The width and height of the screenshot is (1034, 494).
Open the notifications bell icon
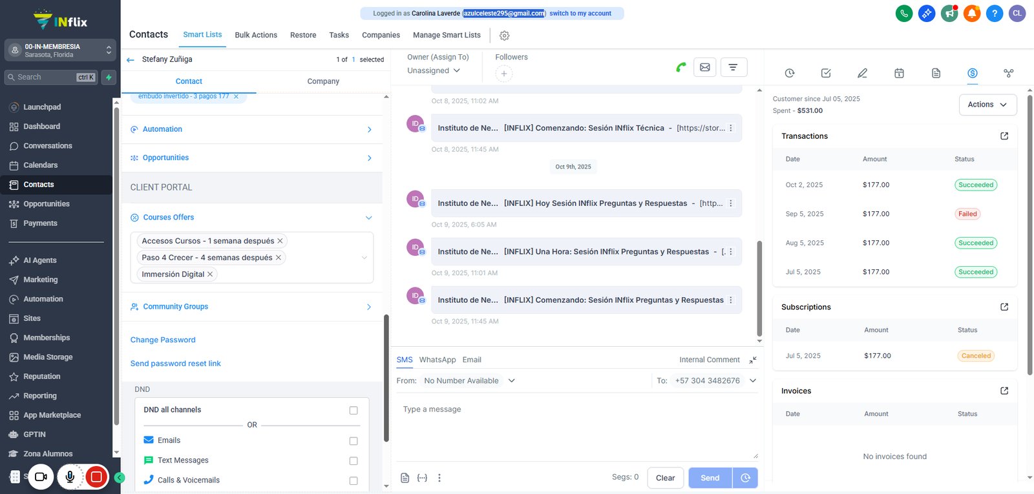coord(972,13)
